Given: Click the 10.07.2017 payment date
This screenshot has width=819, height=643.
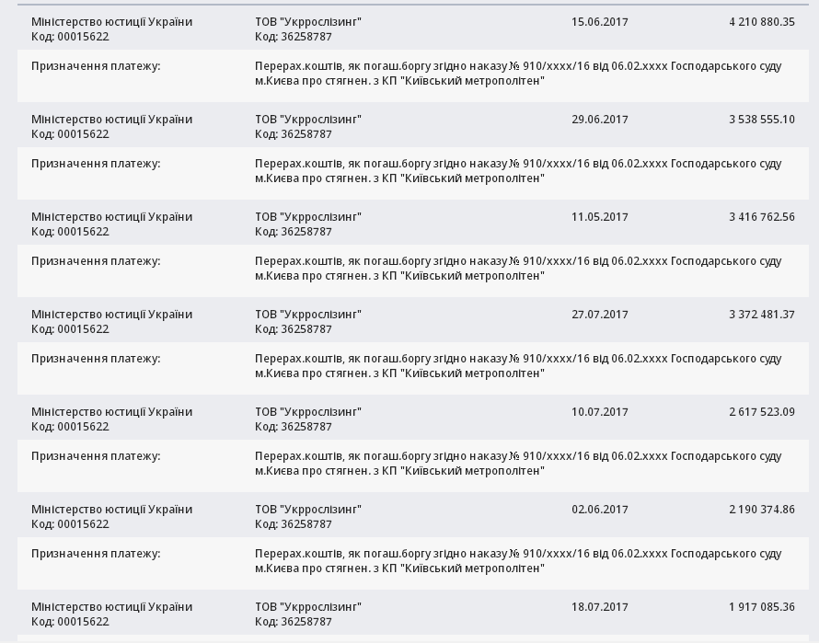Looking at the screenshot, I should coord(599,412).
